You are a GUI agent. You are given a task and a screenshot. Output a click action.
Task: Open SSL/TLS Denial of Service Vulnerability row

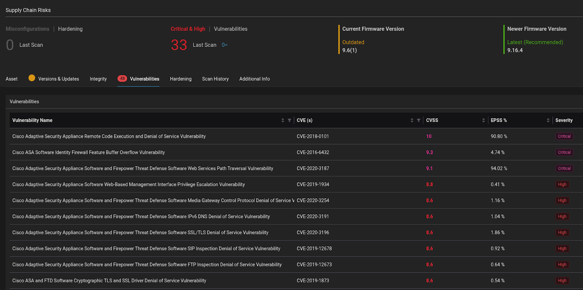coord(140,233)
